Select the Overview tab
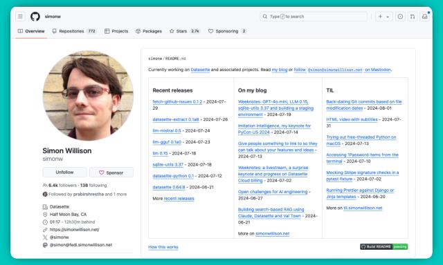 click(31, 31)
